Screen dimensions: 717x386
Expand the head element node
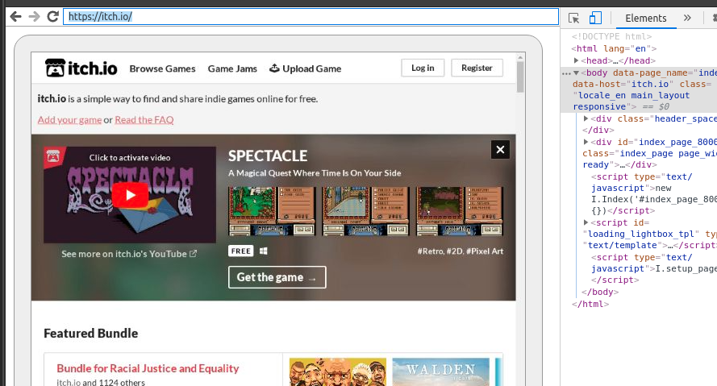click(576, 60)
